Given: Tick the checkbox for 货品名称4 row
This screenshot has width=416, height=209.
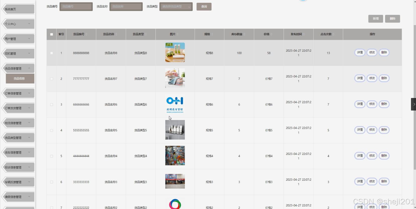Looking at the screenshot, I should pyautogui.click(x=51, y=156).
